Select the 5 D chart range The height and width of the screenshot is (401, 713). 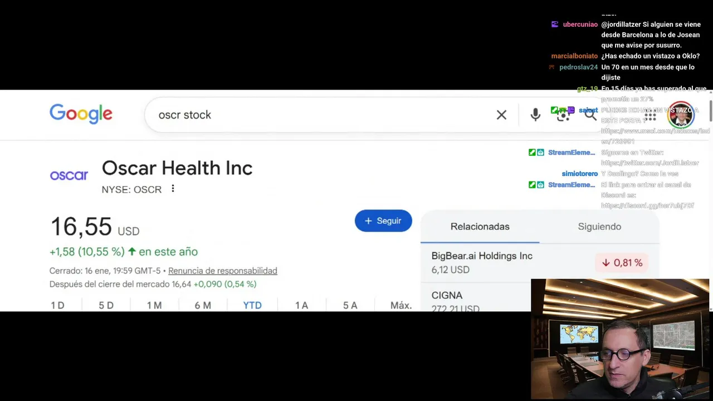[x=106, y=305]
